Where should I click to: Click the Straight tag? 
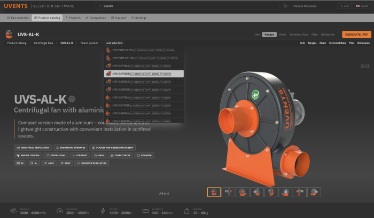(x=80, y=156)
